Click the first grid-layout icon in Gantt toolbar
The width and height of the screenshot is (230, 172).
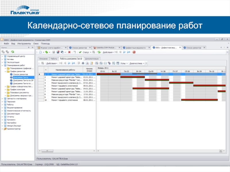[97, 63]
